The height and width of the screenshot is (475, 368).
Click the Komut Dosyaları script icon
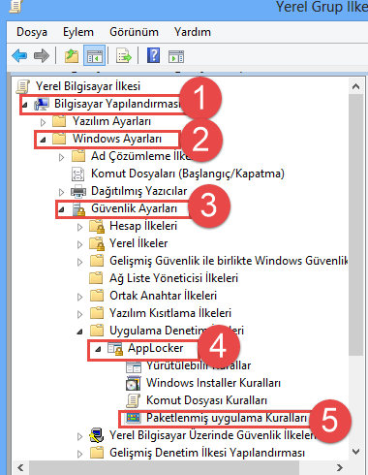pos(77,174)
